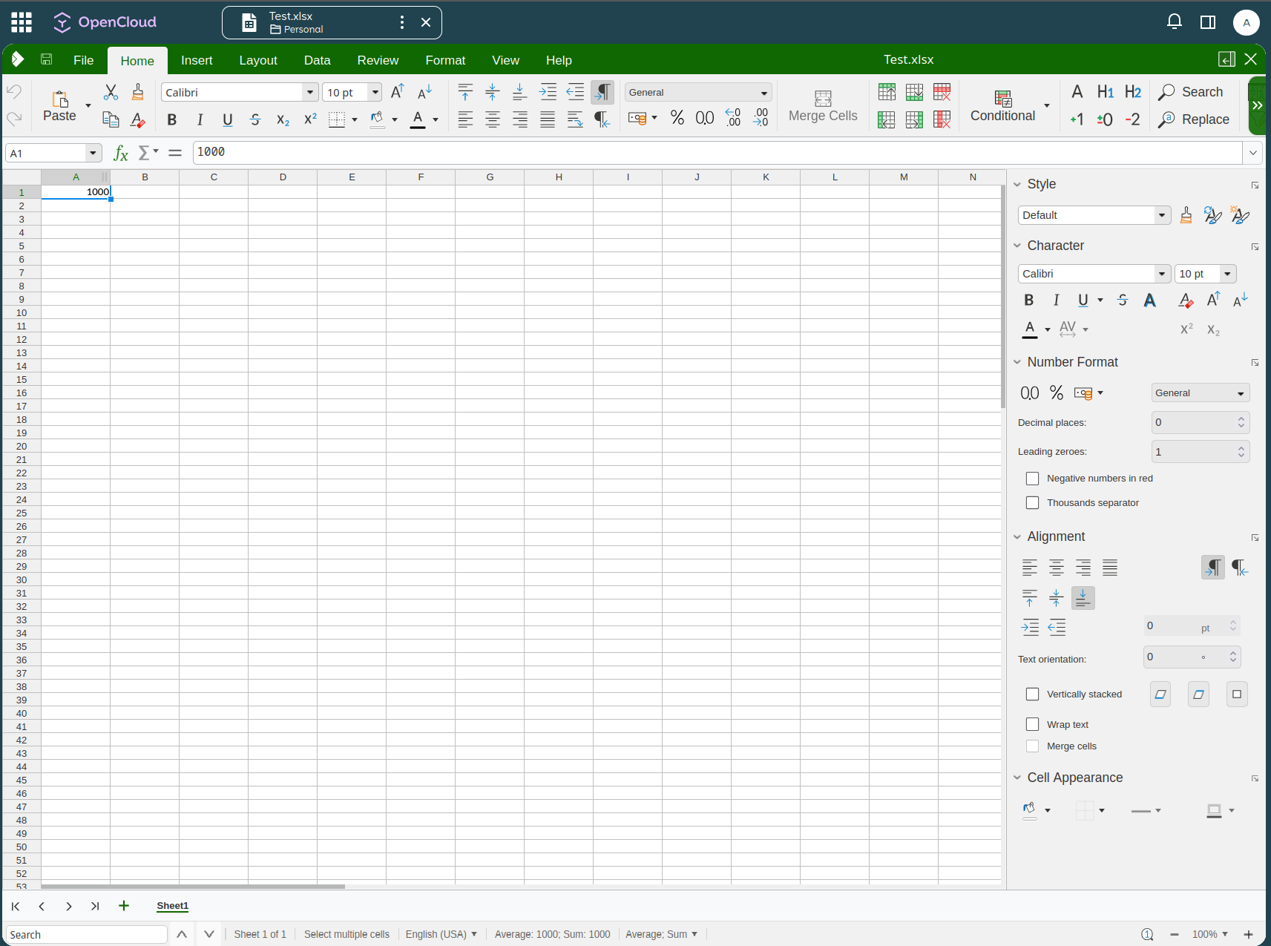Click the Undo arrow icon

(x=14, y=92)
